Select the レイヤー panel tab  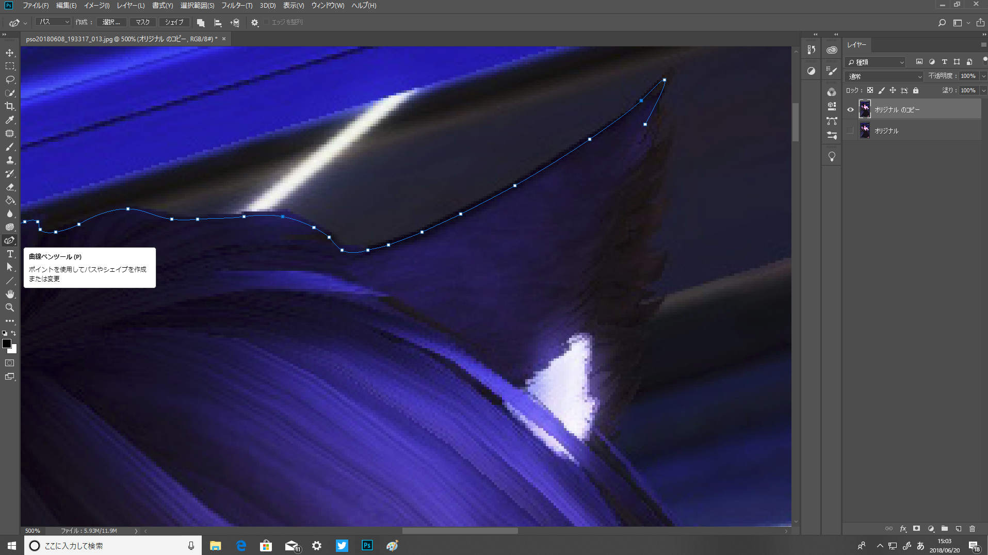(856, 45)
